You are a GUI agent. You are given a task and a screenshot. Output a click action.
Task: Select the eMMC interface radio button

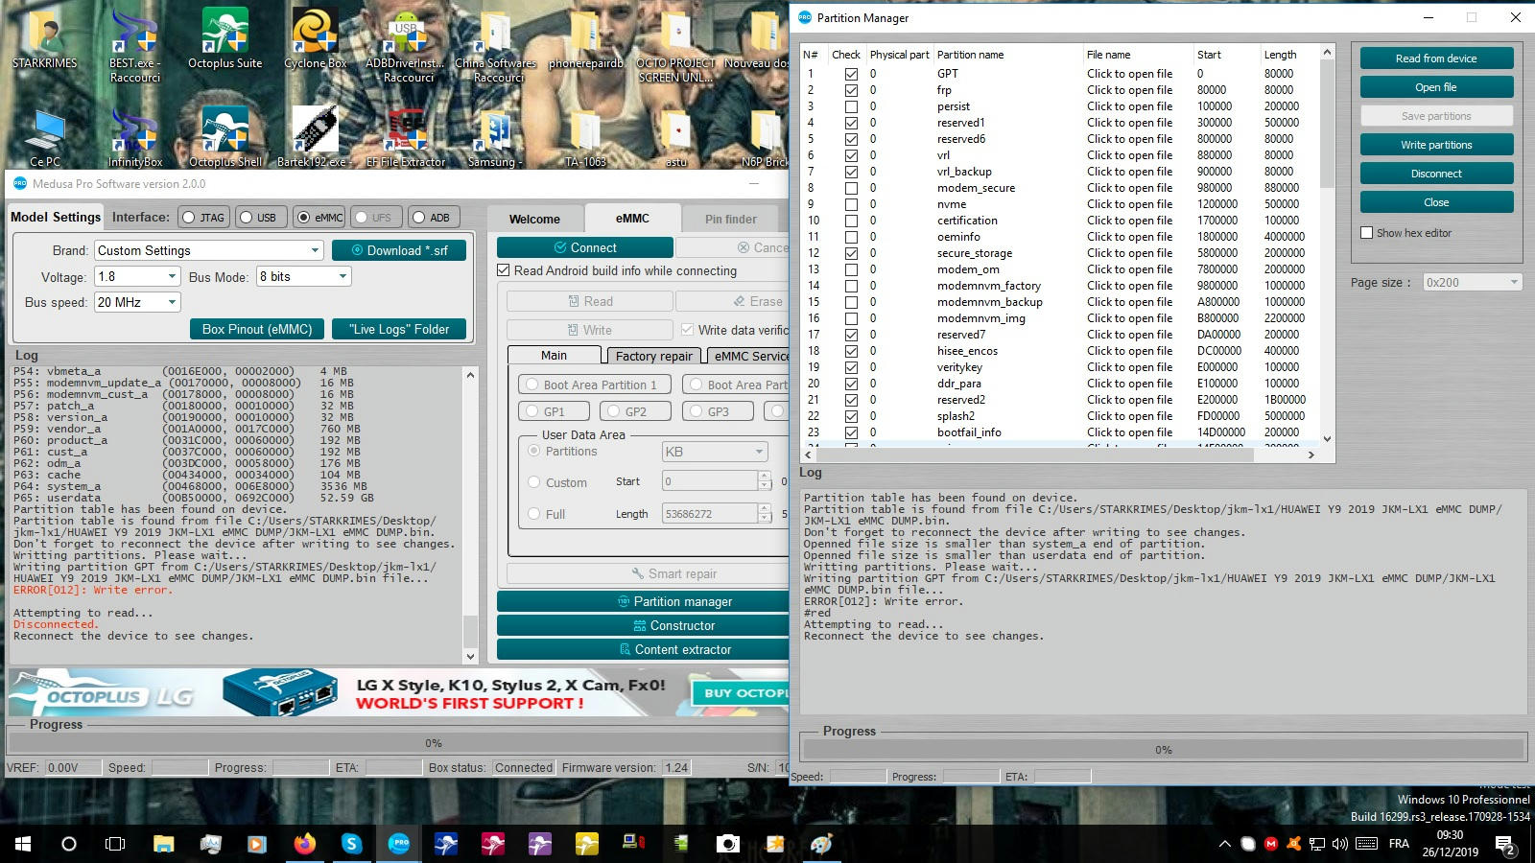pos(304,218)
